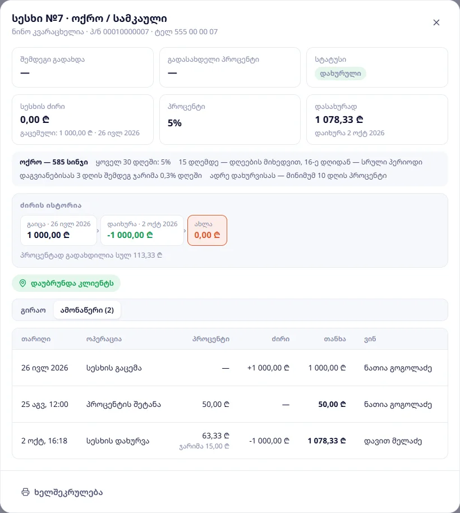Viewport: 460px width, 513px height.
Task: Click "გაცემული: 1 000,00 ₾ · 26 ივლ 2026" text
Action: [80, 133]
